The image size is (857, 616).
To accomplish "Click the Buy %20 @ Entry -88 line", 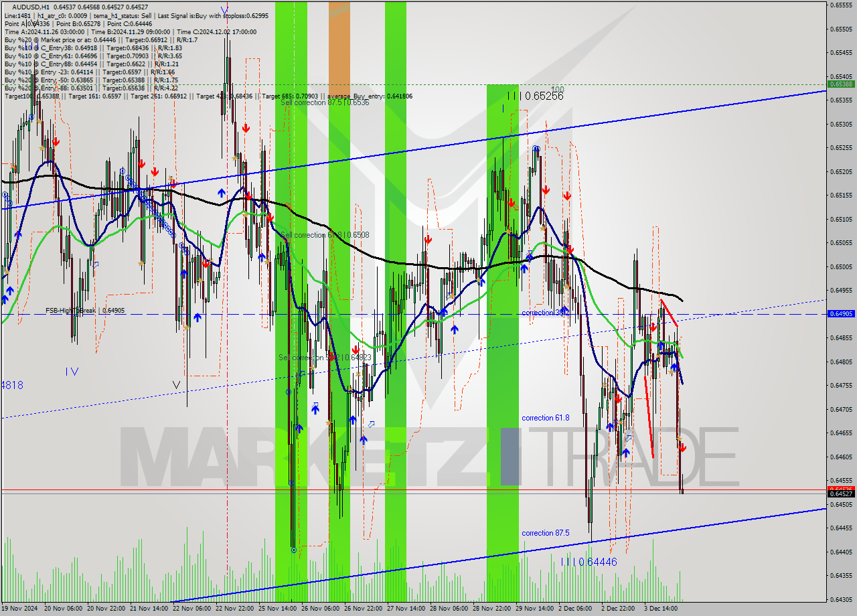I will click(91, 88).
